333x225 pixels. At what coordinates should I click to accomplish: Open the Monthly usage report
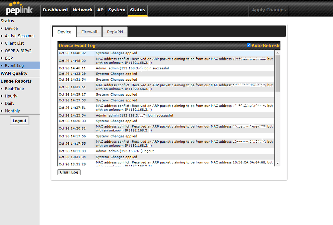tap(12, 111)
